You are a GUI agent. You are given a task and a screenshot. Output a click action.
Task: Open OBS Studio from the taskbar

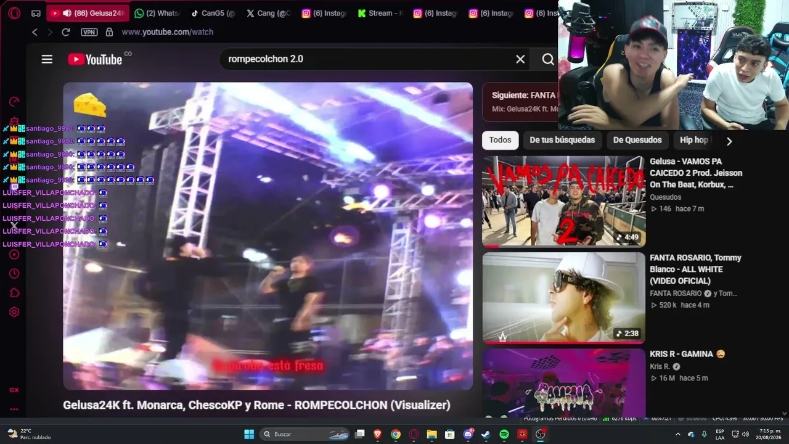point(541,434)
